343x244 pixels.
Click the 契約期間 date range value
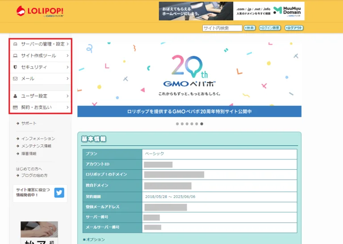(x=170, y=197)
